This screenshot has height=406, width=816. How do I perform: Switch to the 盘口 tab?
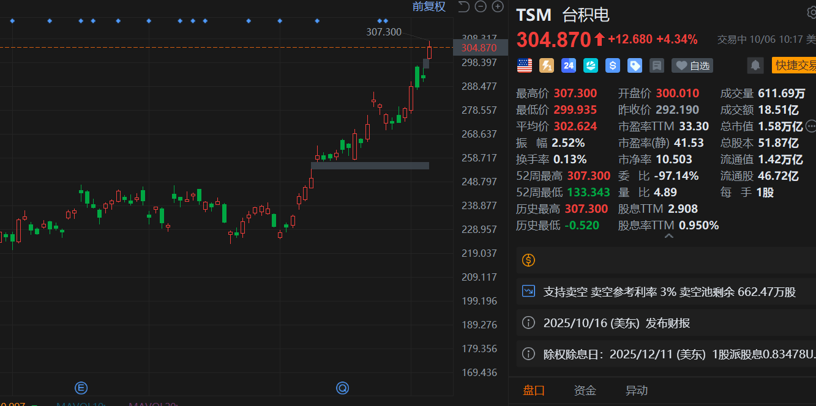pos(534,390)
